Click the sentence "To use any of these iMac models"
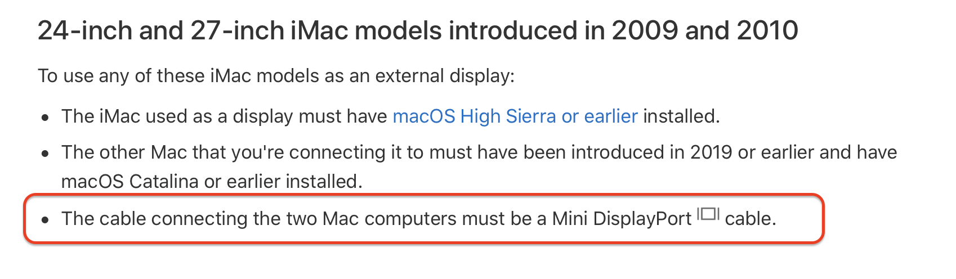Screen dimensions: 956x279 pyautogui.click(x=276, y=76)
